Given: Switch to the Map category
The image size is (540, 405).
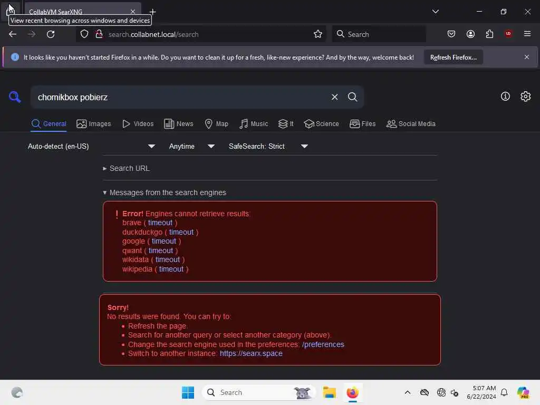Looking at the screenshot, I should coord(216,123).
